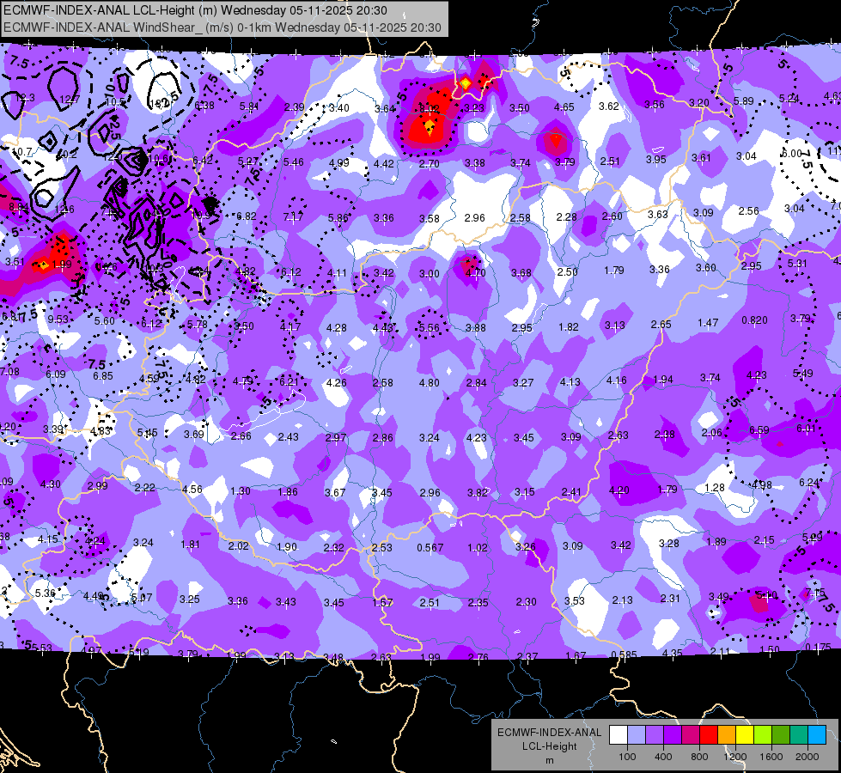841x773 pixels.
Task: Click the white swatch in the LCL-Height legend
Action: (x=619, y=734)
